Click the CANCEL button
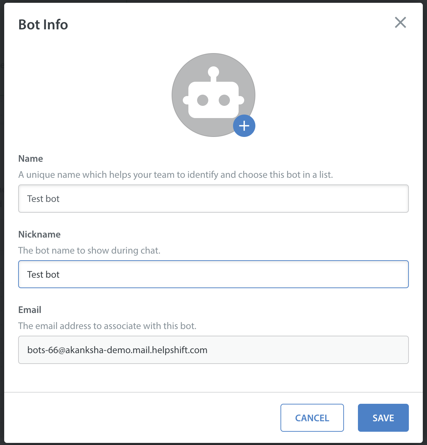 [312, 418]
